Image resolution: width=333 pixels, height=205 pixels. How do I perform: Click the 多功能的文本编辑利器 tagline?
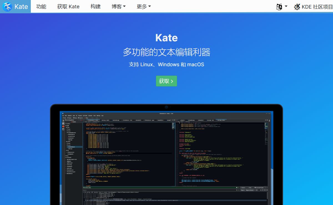click(167, 52)
